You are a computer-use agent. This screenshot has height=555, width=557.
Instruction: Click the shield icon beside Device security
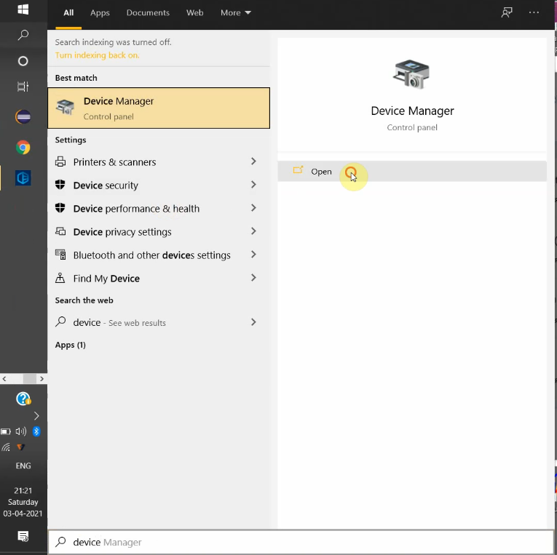(60, 185)
